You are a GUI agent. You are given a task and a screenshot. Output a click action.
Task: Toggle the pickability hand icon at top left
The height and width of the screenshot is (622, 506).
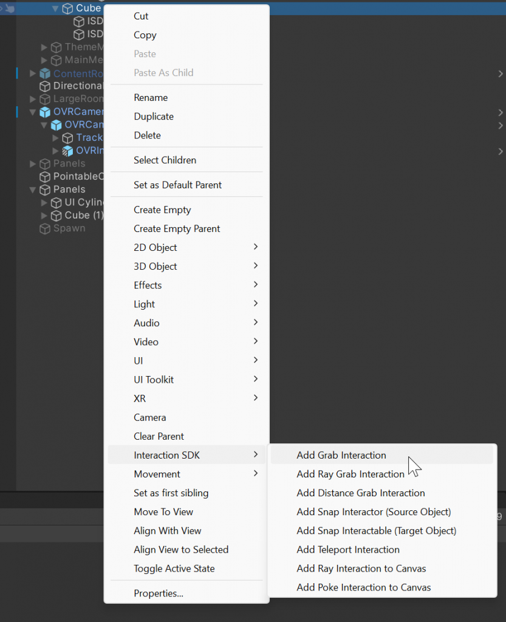pos(9,9)
